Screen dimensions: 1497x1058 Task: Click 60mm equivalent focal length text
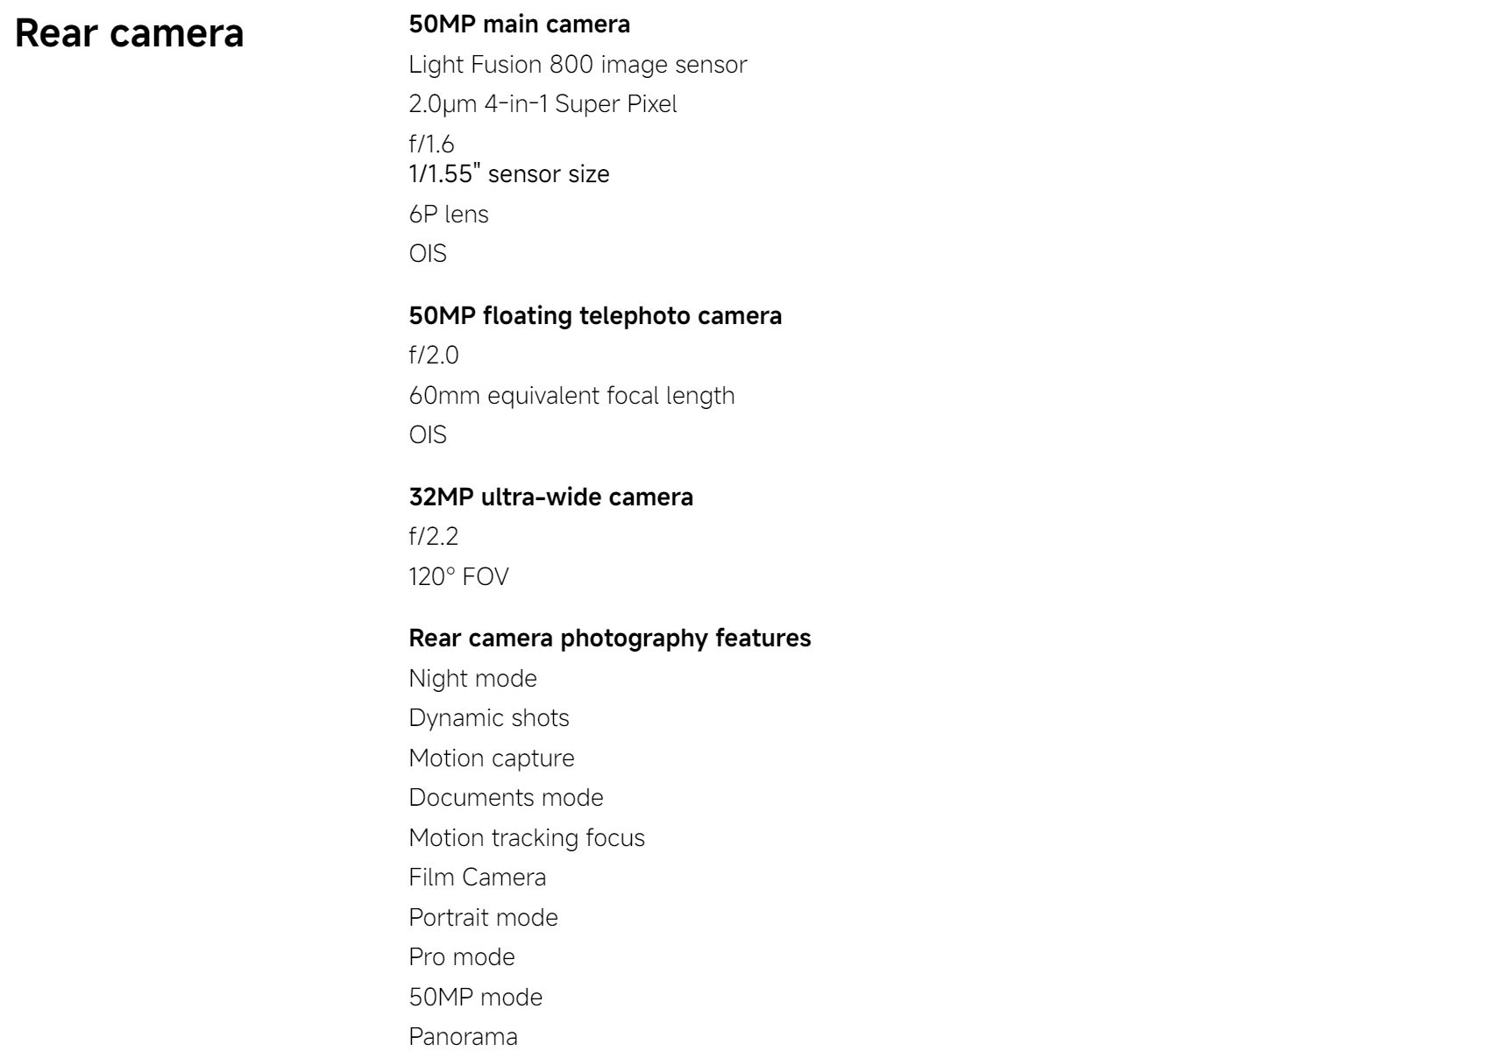click(571, 396)
